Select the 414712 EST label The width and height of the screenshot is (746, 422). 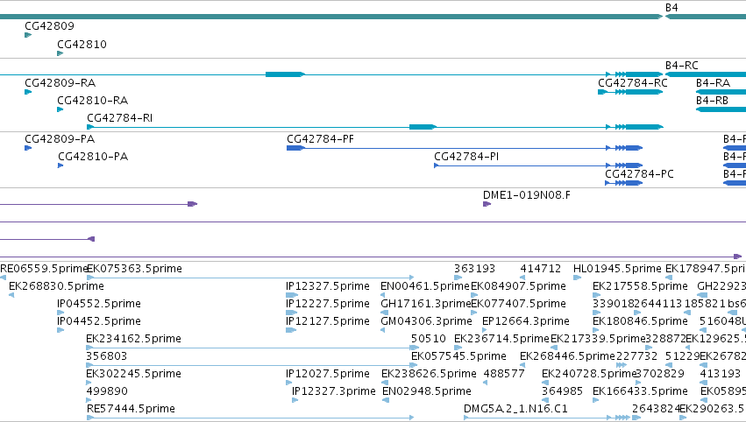pos(541,269)
